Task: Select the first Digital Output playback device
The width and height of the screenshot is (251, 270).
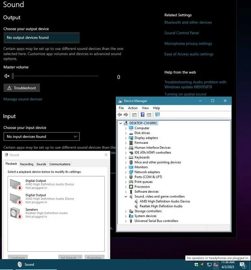Action: click(x=56, y=184)
